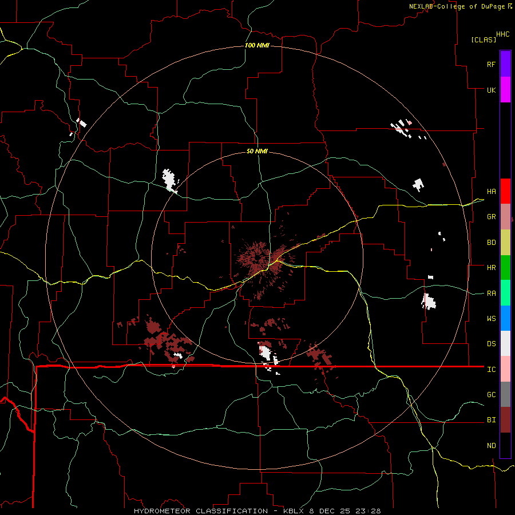The image size is (515, 515).
Task: Click the ND legend label
Action: coord(491,446)
